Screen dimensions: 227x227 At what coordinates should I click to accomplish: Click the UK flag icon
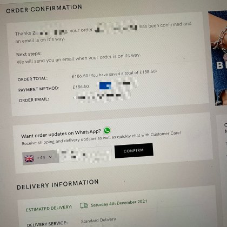pyautogui.click(x=29, y=158)
